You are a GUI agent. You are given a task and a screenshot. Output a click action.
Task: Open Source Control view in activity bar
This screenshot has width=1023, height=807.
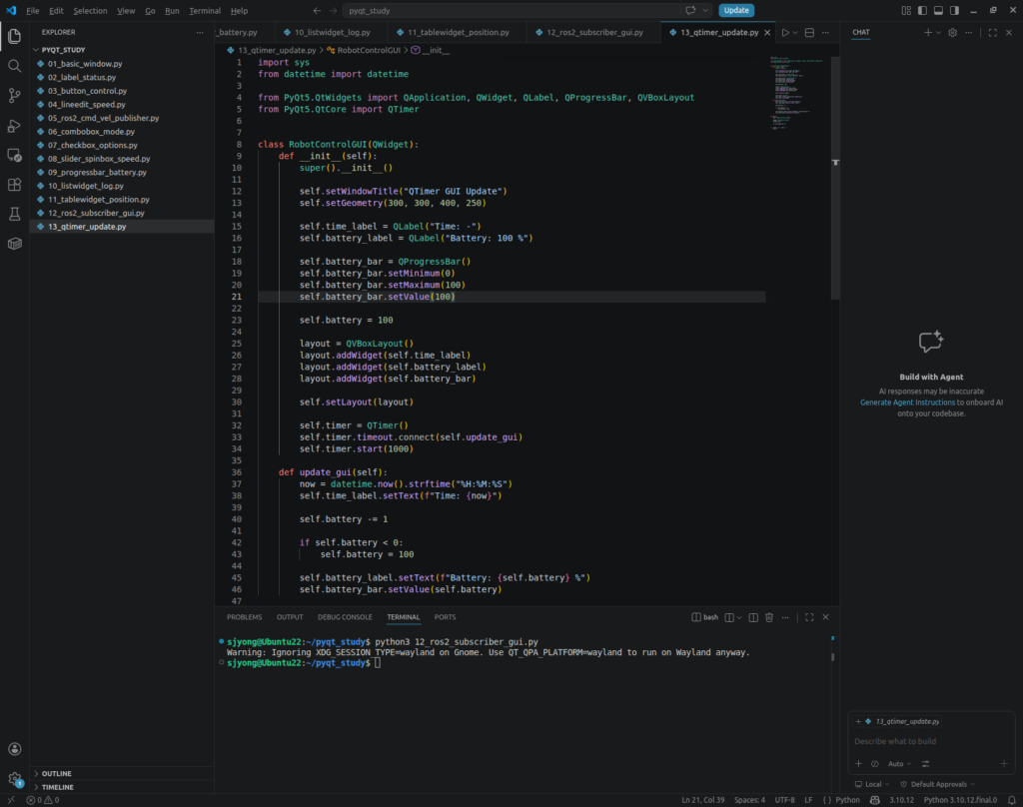14,96
